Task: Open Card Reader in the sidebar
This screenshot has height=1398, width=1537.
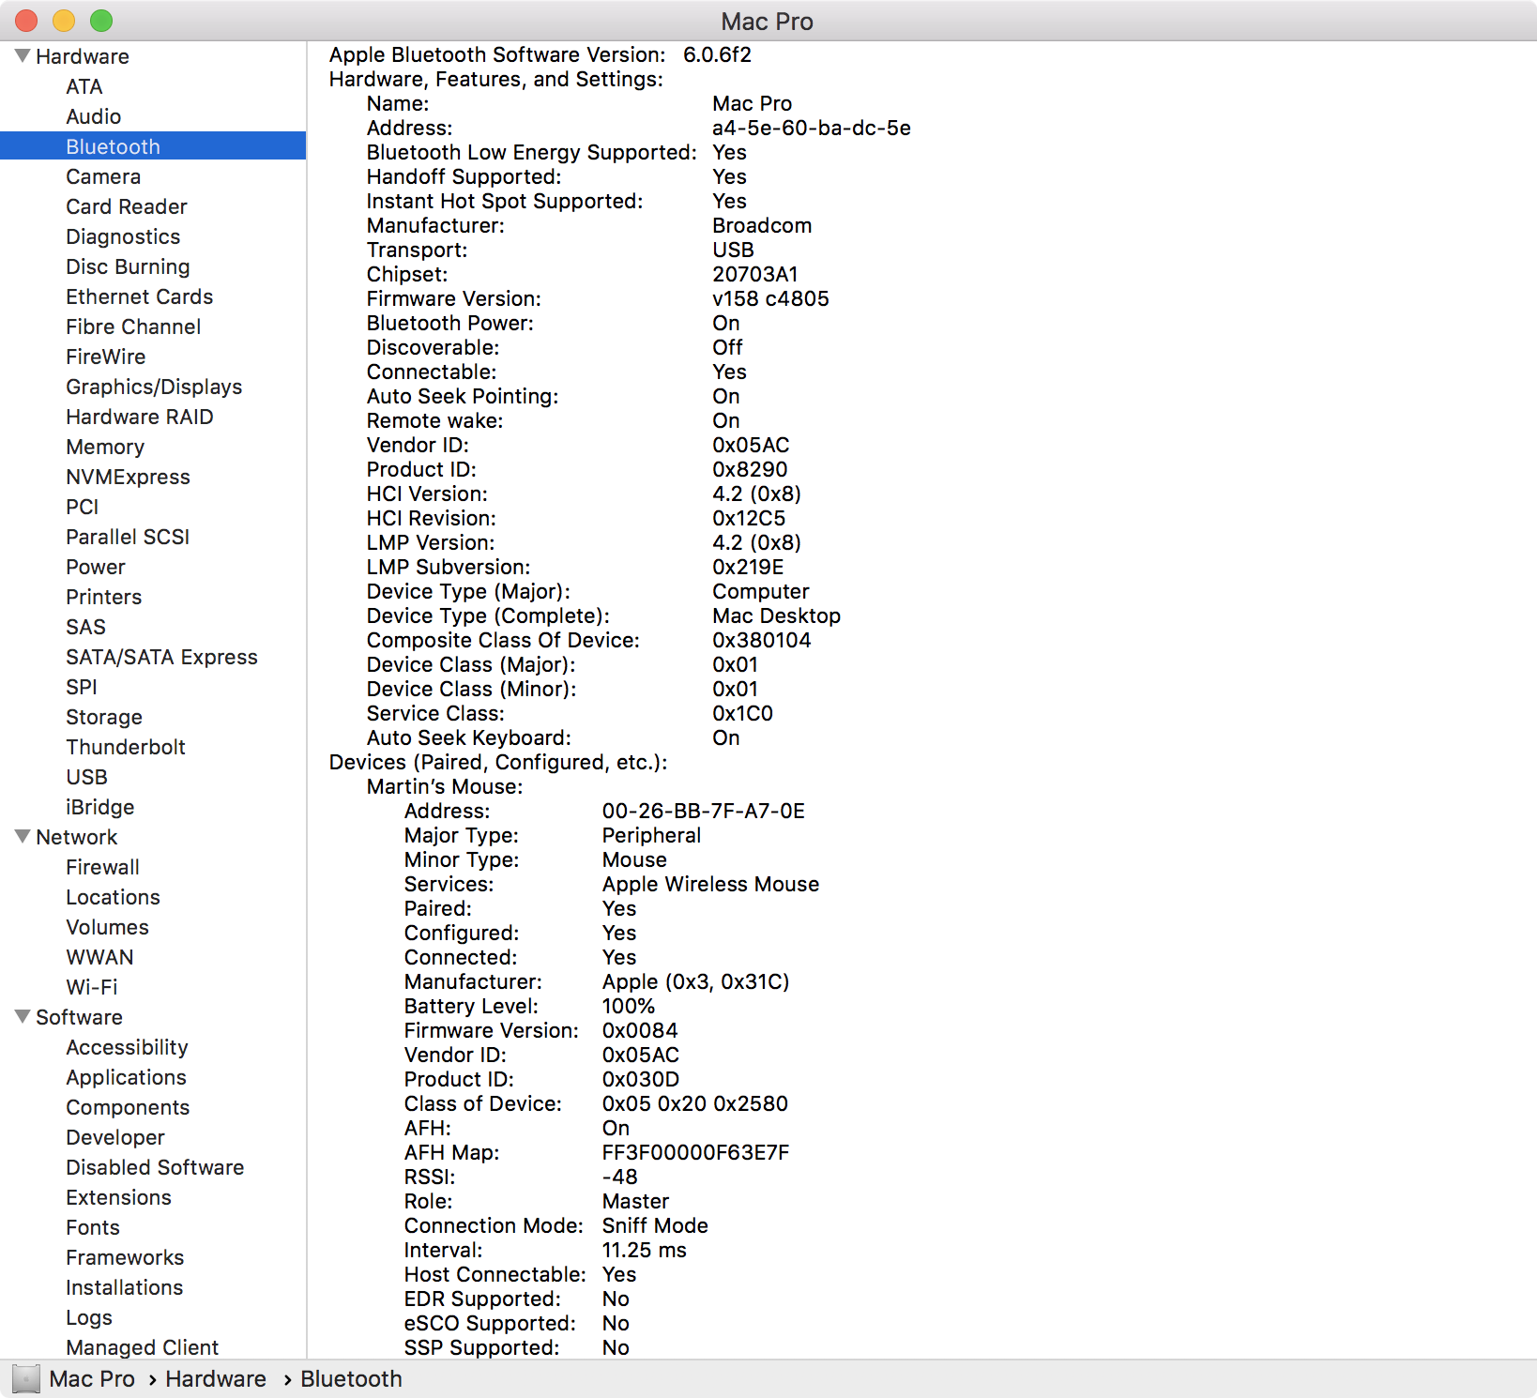Action: point(127,206)
